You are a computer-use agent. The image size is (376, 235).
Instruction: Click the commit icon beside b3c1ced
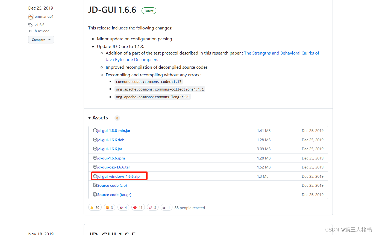click(30, 31)
